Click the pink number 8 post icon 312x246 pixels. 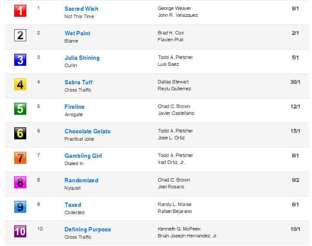[20, 182]
